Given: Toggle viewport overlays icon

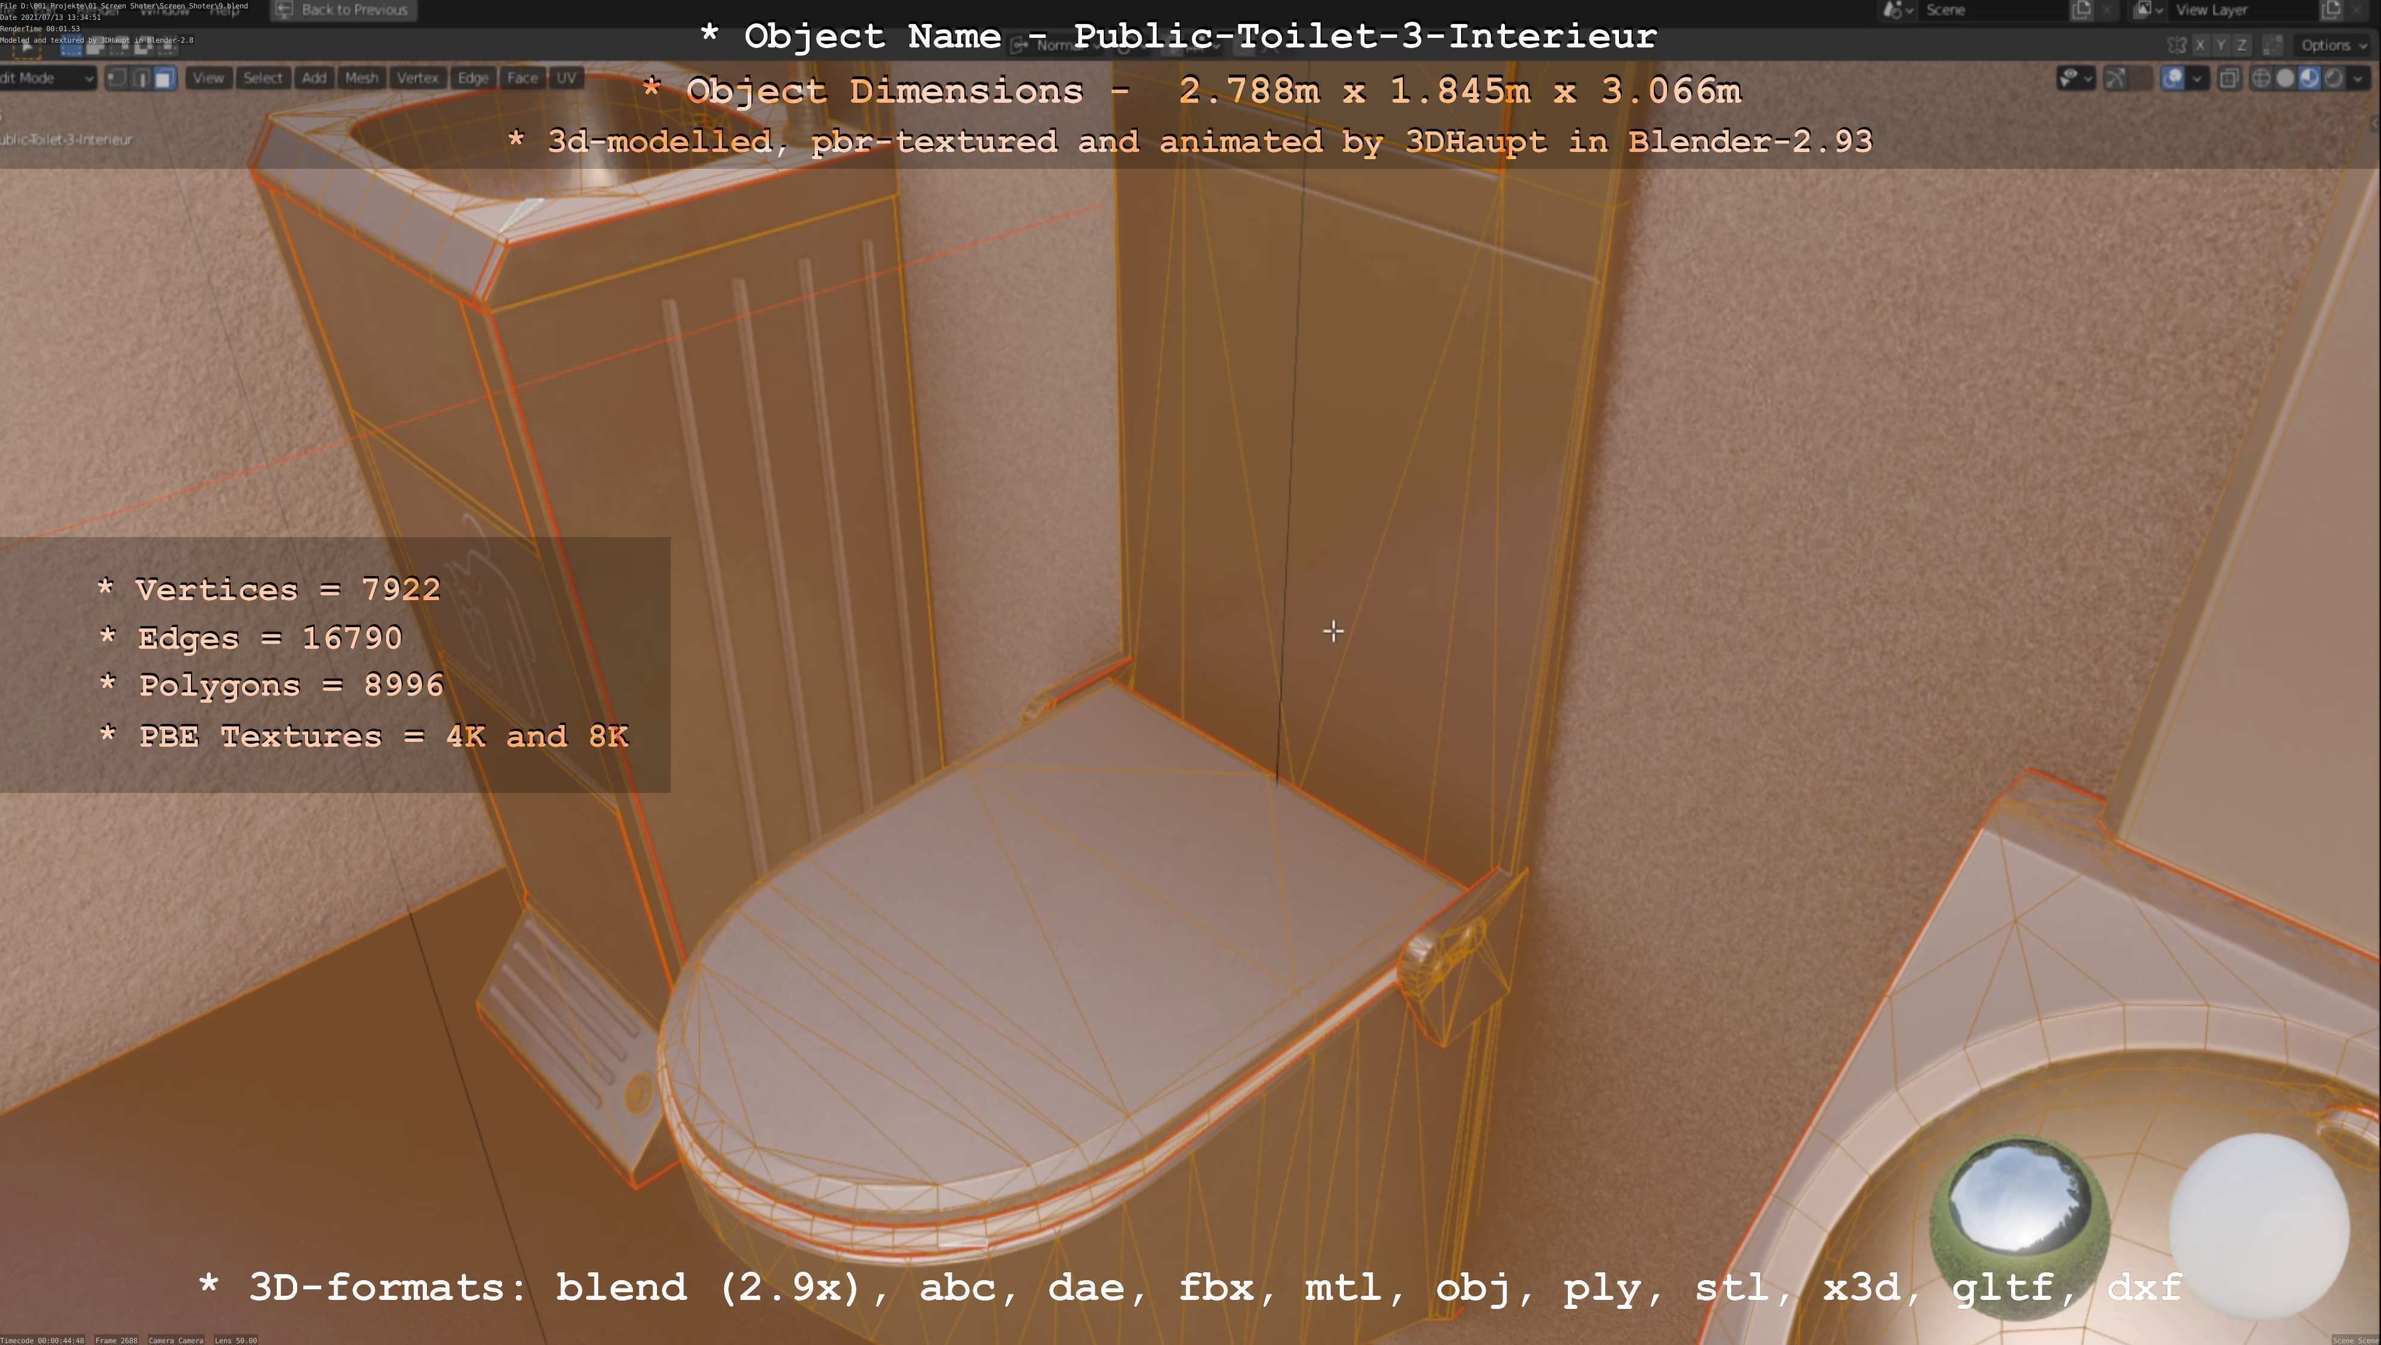Looking at the screenshot, I should (2173, 79).
